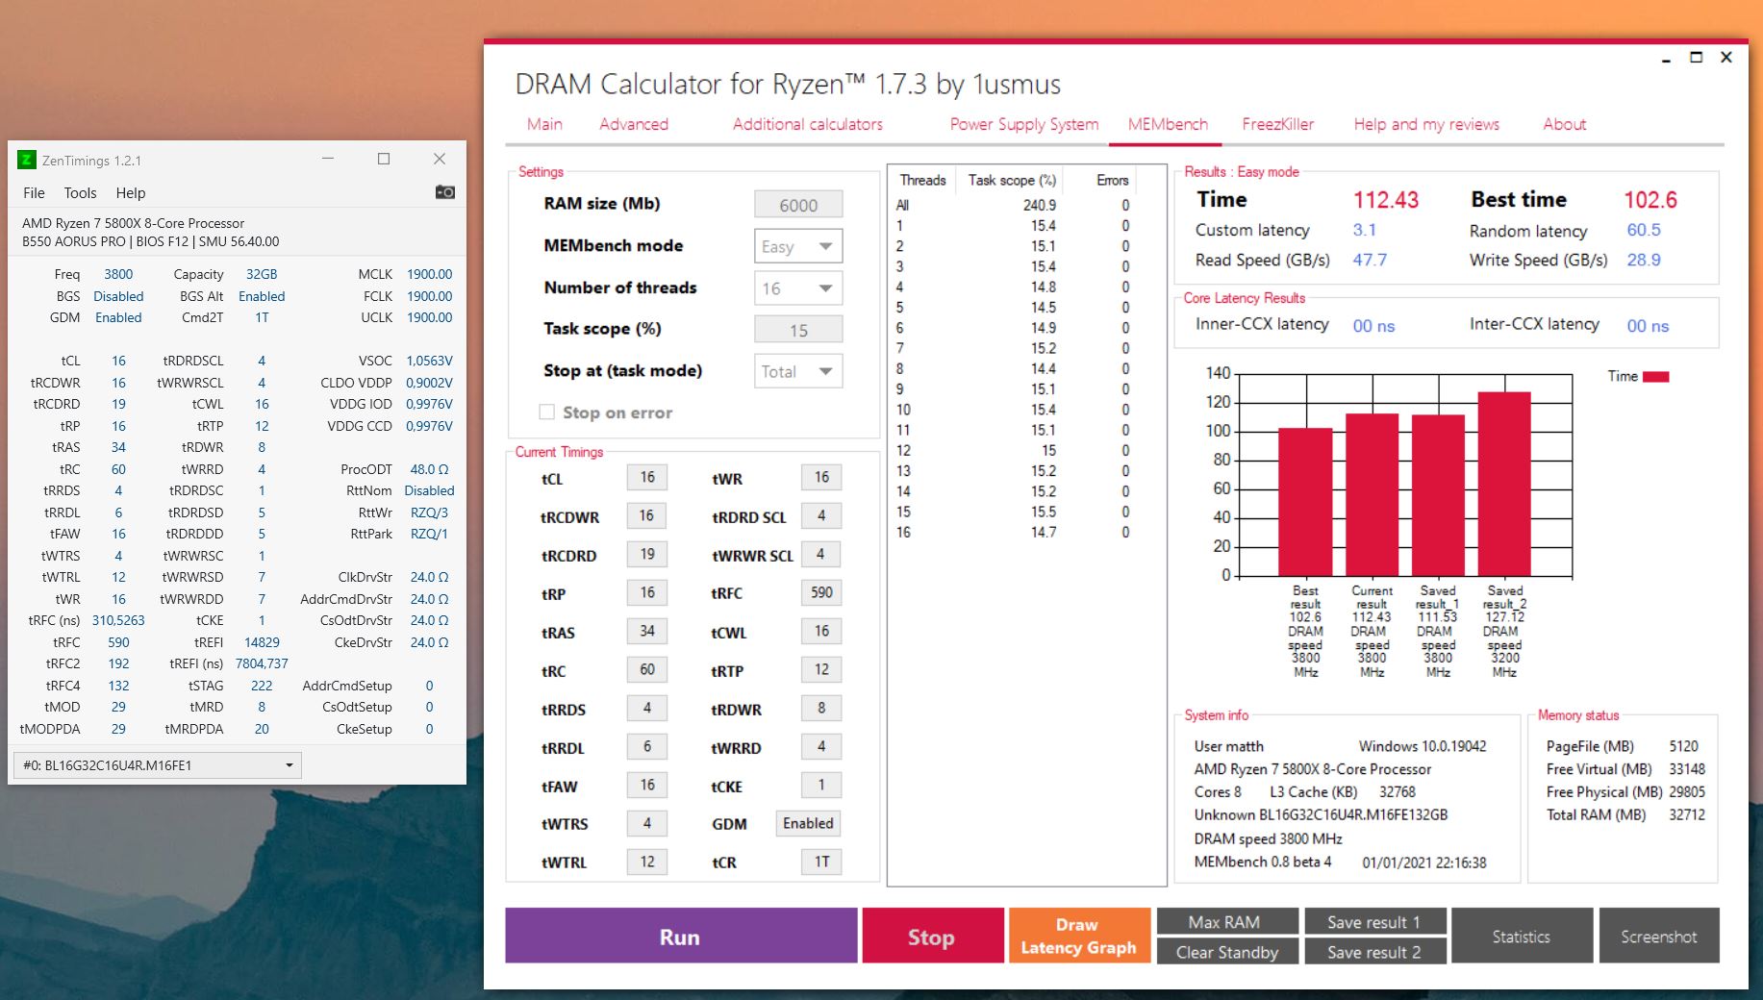This screenshot has width=1763, height=1000.
Task: Switch to the Main tab
Action: click(544, 124)
